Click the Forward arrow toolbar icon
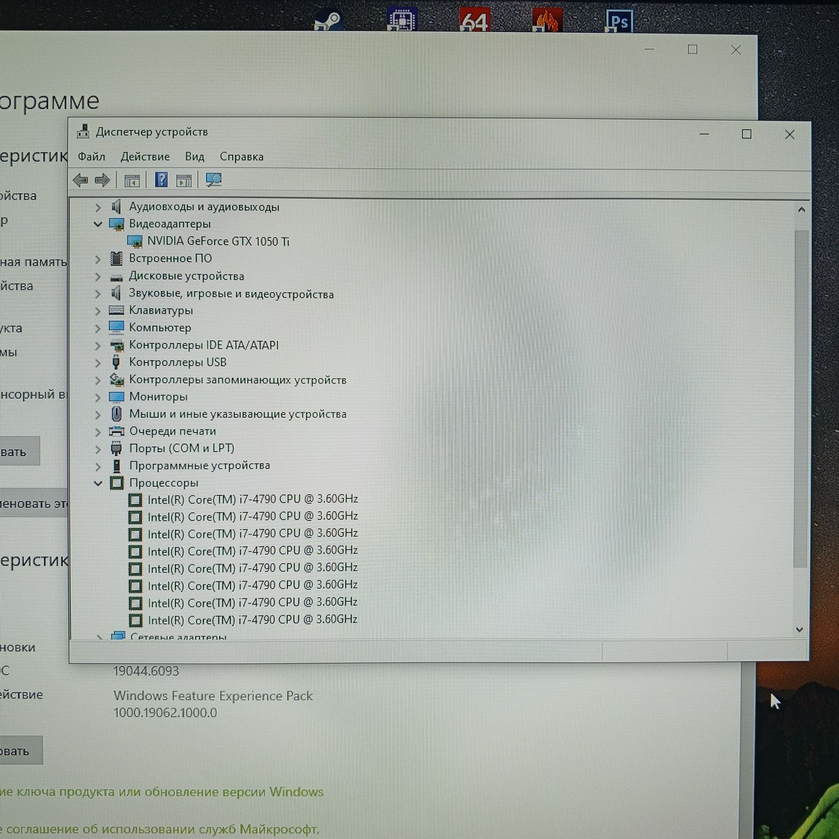The height and width of the screenshot is (839, 839). (x=103, y=180)
